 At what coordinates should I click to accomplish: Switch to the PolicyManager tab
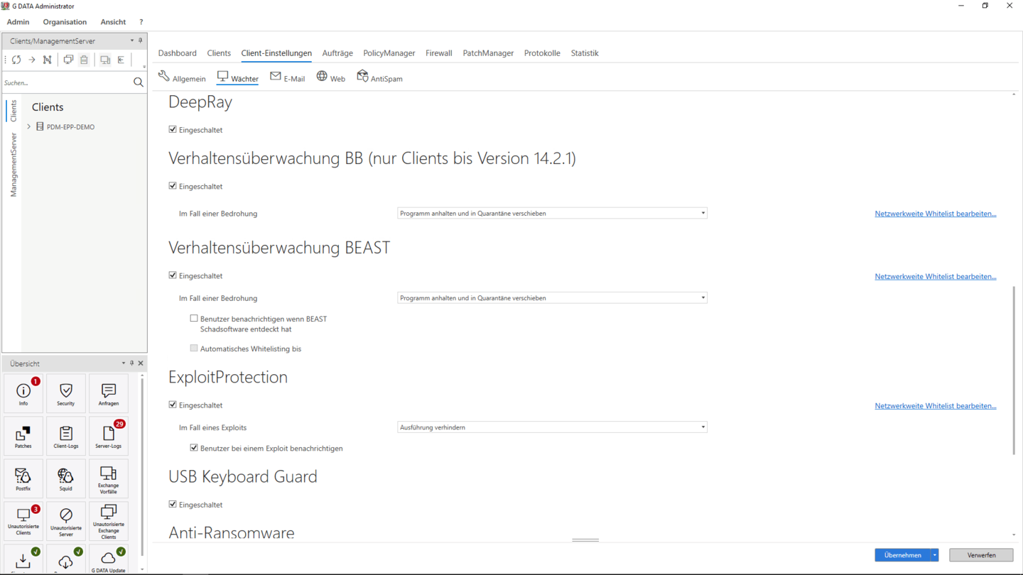[x=389, y=53]
